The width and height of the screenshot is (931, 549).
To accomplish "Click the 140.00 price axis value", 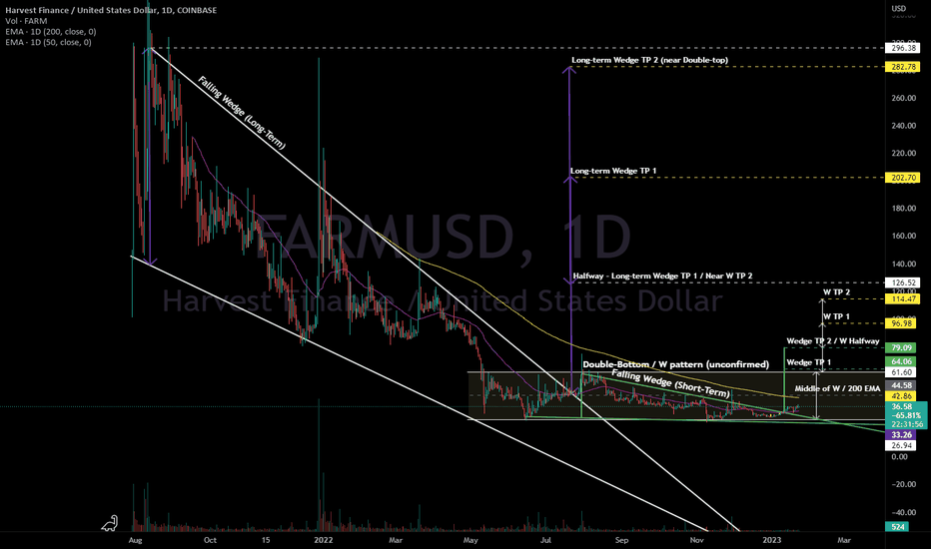I will point(903,264).
